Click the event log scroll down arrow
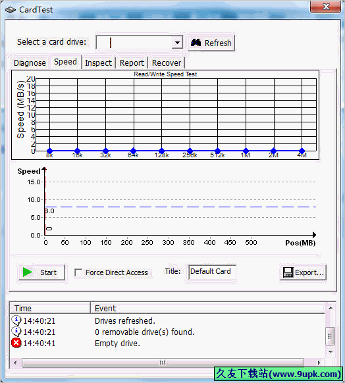Image resolution: width=345 pixels, height=383 pixels. coord(331,352)
